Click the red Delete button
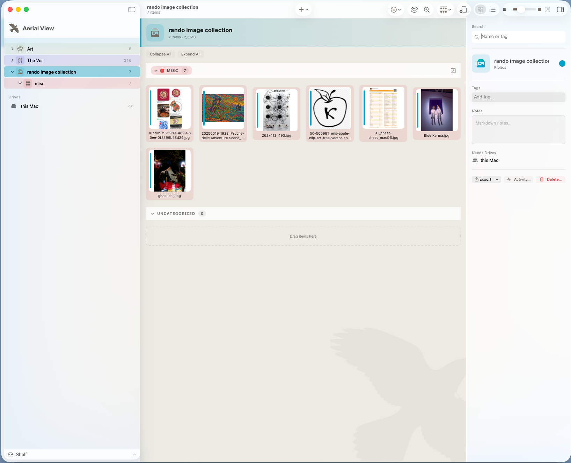 coord(550,179)
